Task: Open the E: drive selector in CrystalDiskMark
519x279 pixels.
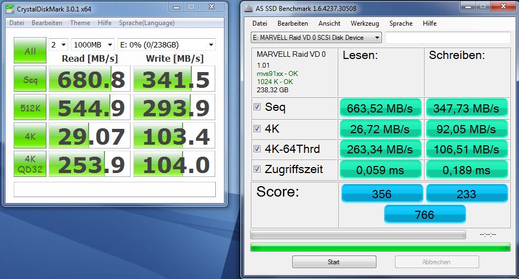Action: pyautogui.click(x=167, y=45)
